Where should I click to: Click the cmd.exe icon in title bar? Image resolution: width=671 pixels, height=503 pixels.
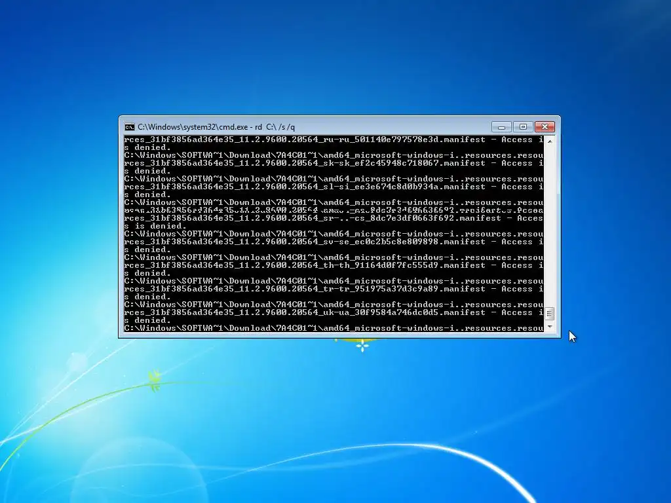tap(129, 127)
